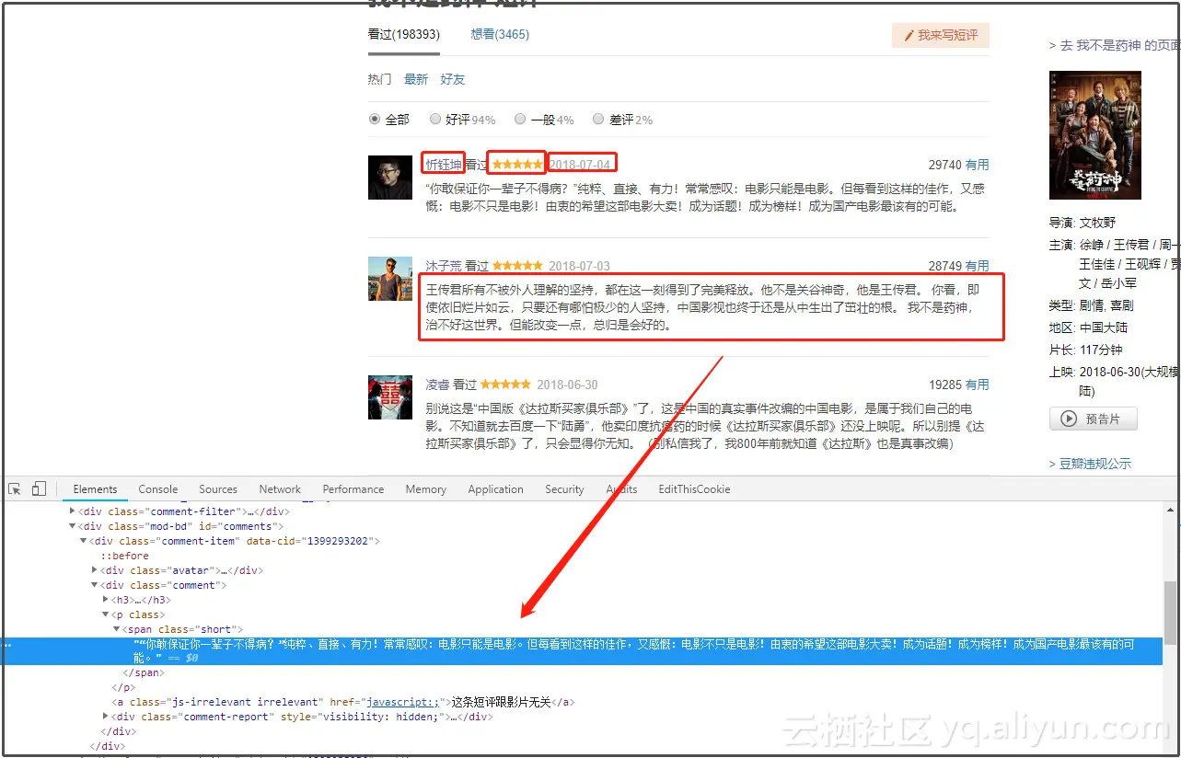Open user 沐子荒's profile link

(x=444, y=265)
